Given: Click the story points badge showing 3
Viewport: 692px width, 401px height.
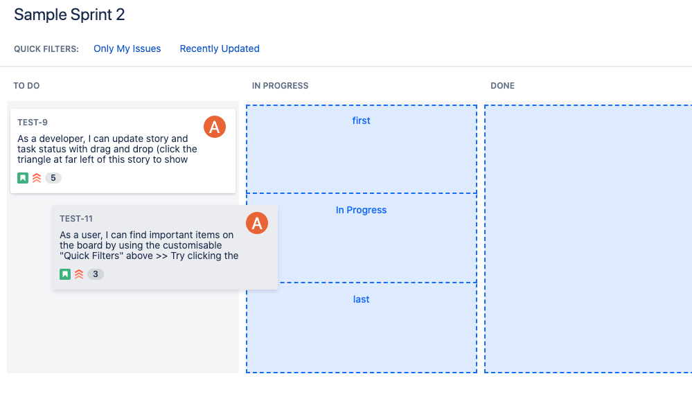Looking at the screenshot, I should pyautogui.click(x=96, y=274).
